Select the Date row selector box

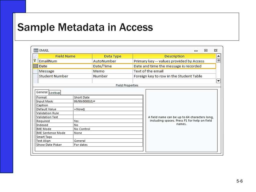pos(35,66)
